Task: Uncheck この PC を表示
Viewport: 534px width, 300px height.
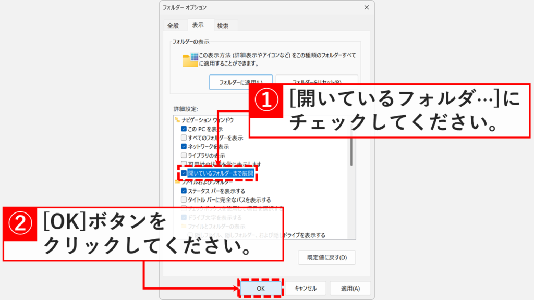Action: click(184, 129)
